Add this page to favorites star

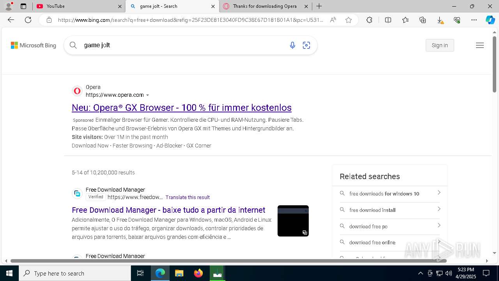click(x=349, y=20)
